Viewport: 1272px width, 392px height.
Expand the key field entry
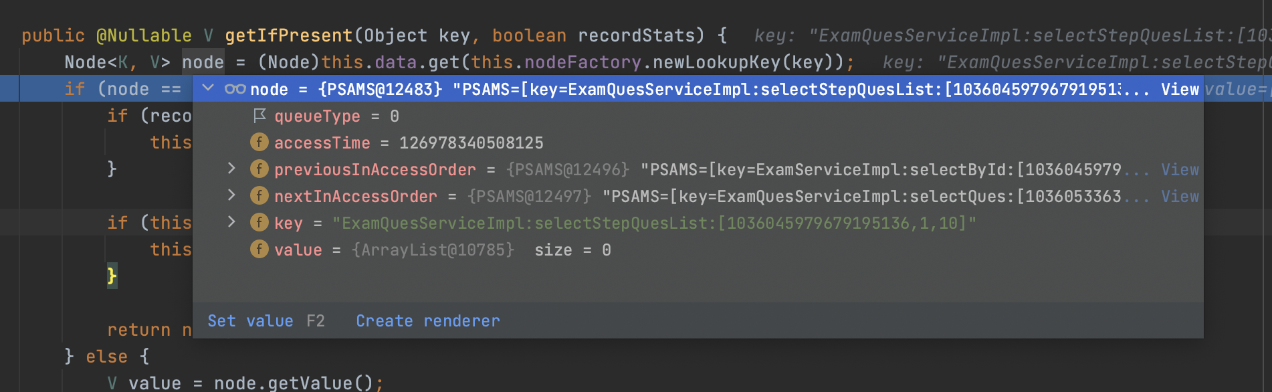231,223
